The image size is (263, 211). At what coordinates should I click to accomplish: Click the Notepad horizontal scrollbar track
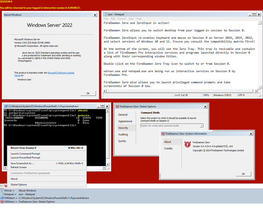coord(180,91)
